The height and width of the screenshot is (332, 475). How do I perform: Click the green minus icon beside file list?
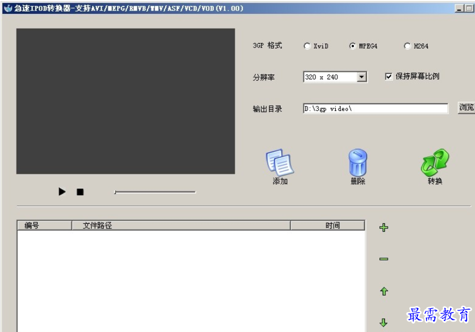384,259
